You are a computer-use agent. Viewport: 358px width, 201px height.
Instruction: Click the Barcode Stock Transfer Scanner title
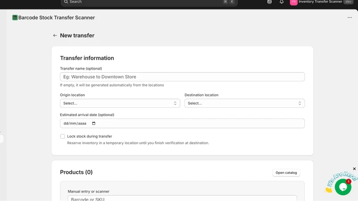[x=56, y=17]
